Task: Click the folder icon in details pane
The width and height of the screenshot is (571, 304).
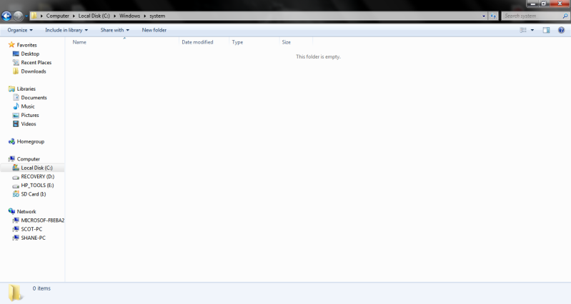Action: tap(15, 293)
